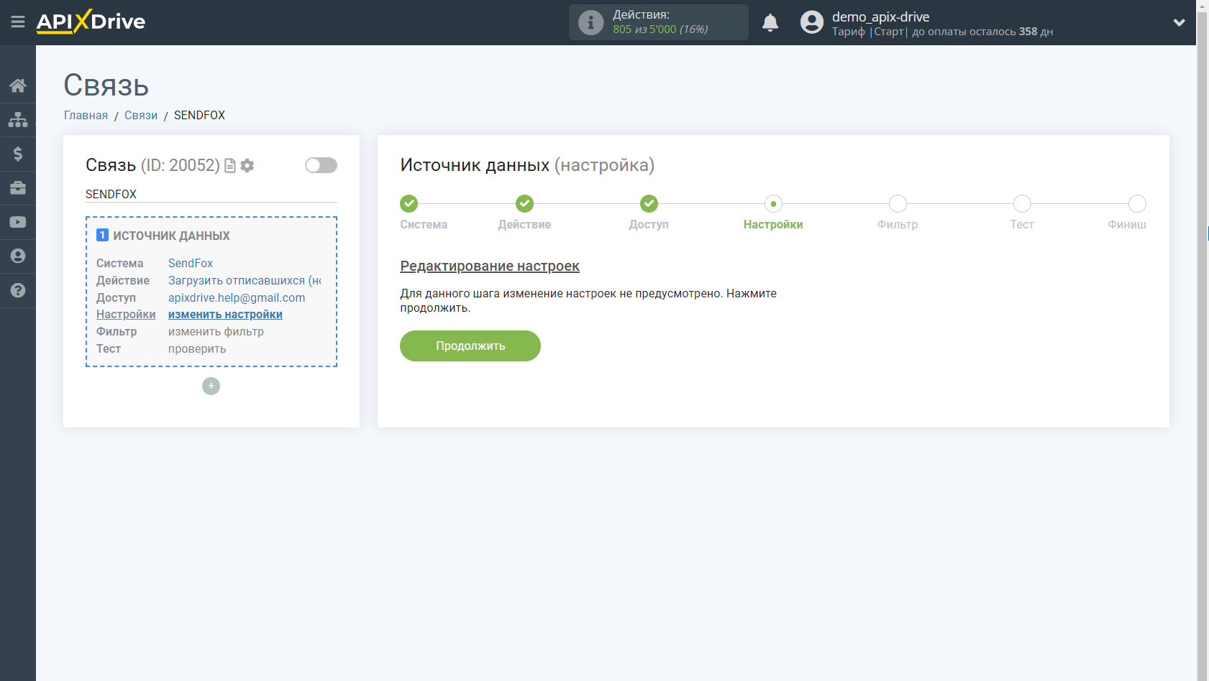Open the hamburger menu
Screen dimensions: 1209x681
18,22
